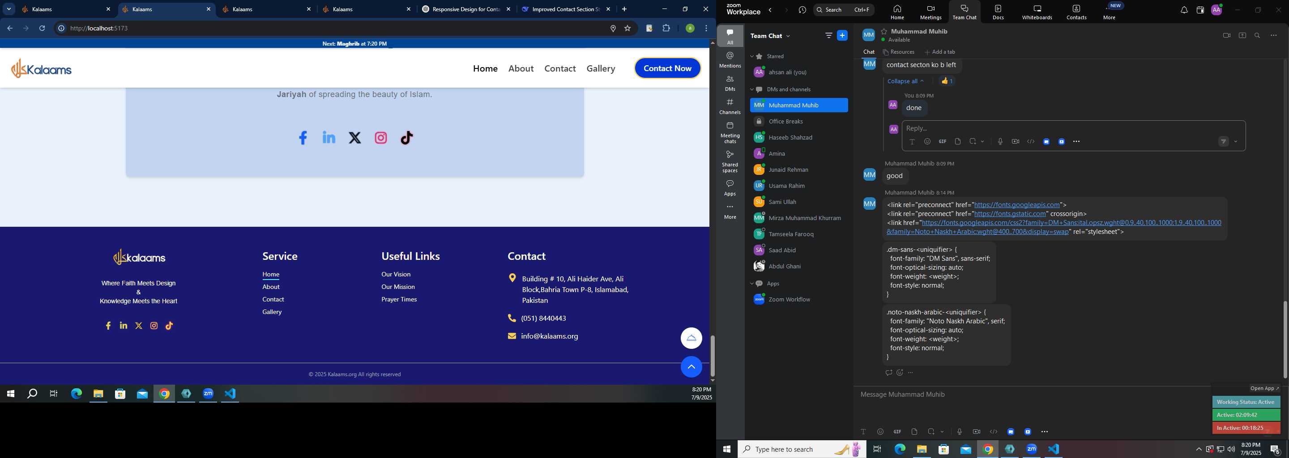1289x458 pixels.
Task: Open Chrome's tab search dropdown arrow
Action: click(9, 9)
